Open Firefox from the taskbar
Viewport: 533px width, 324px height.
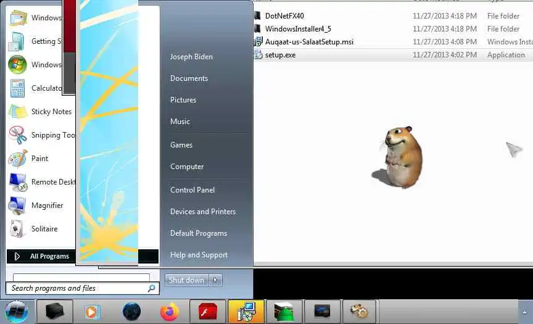(169, 312)
